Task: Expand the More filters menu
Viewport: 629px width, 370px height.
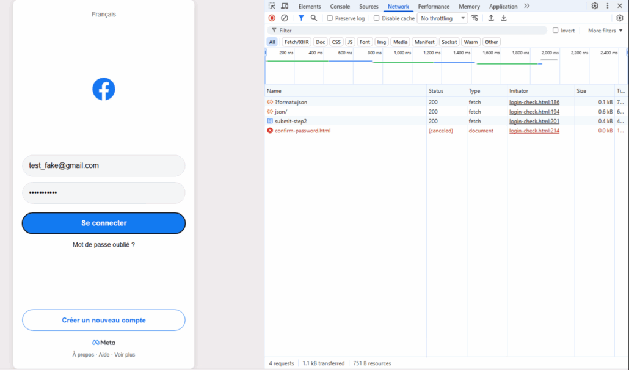Action: pos(605,31)
